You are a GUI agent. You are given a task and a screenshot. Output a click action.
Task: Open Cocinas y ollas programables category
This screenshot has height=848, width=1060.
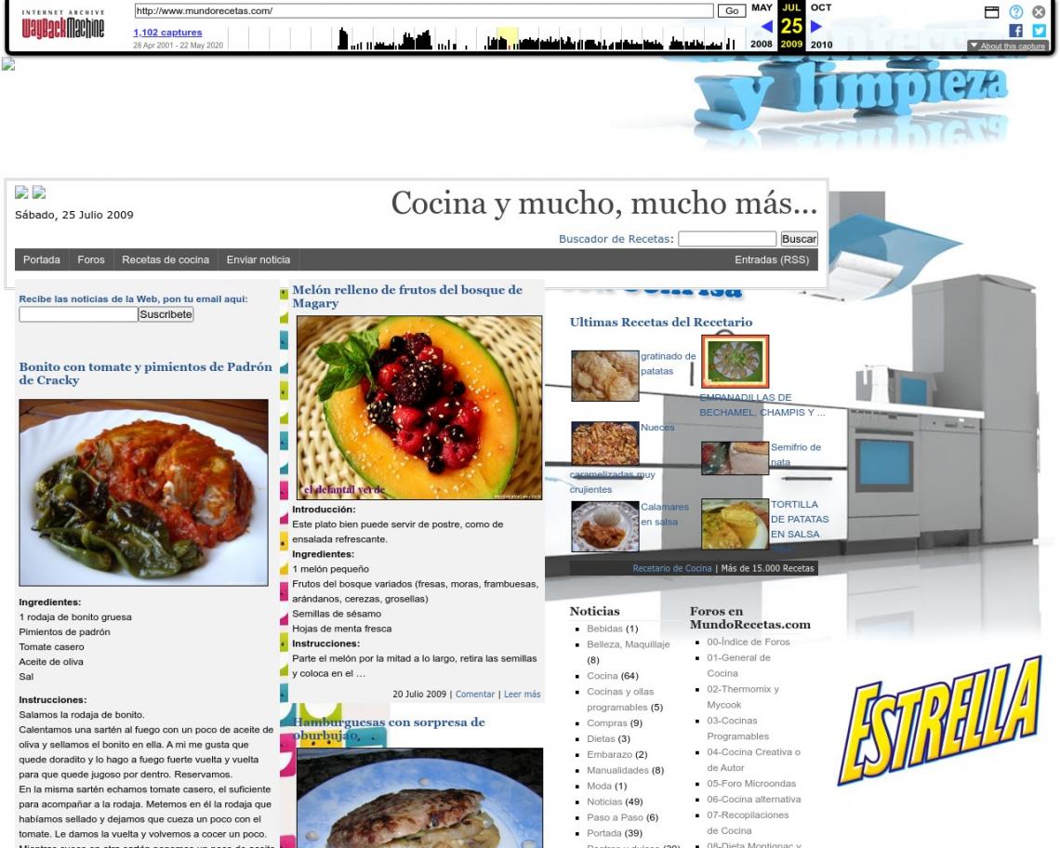[x=620, y=699]
